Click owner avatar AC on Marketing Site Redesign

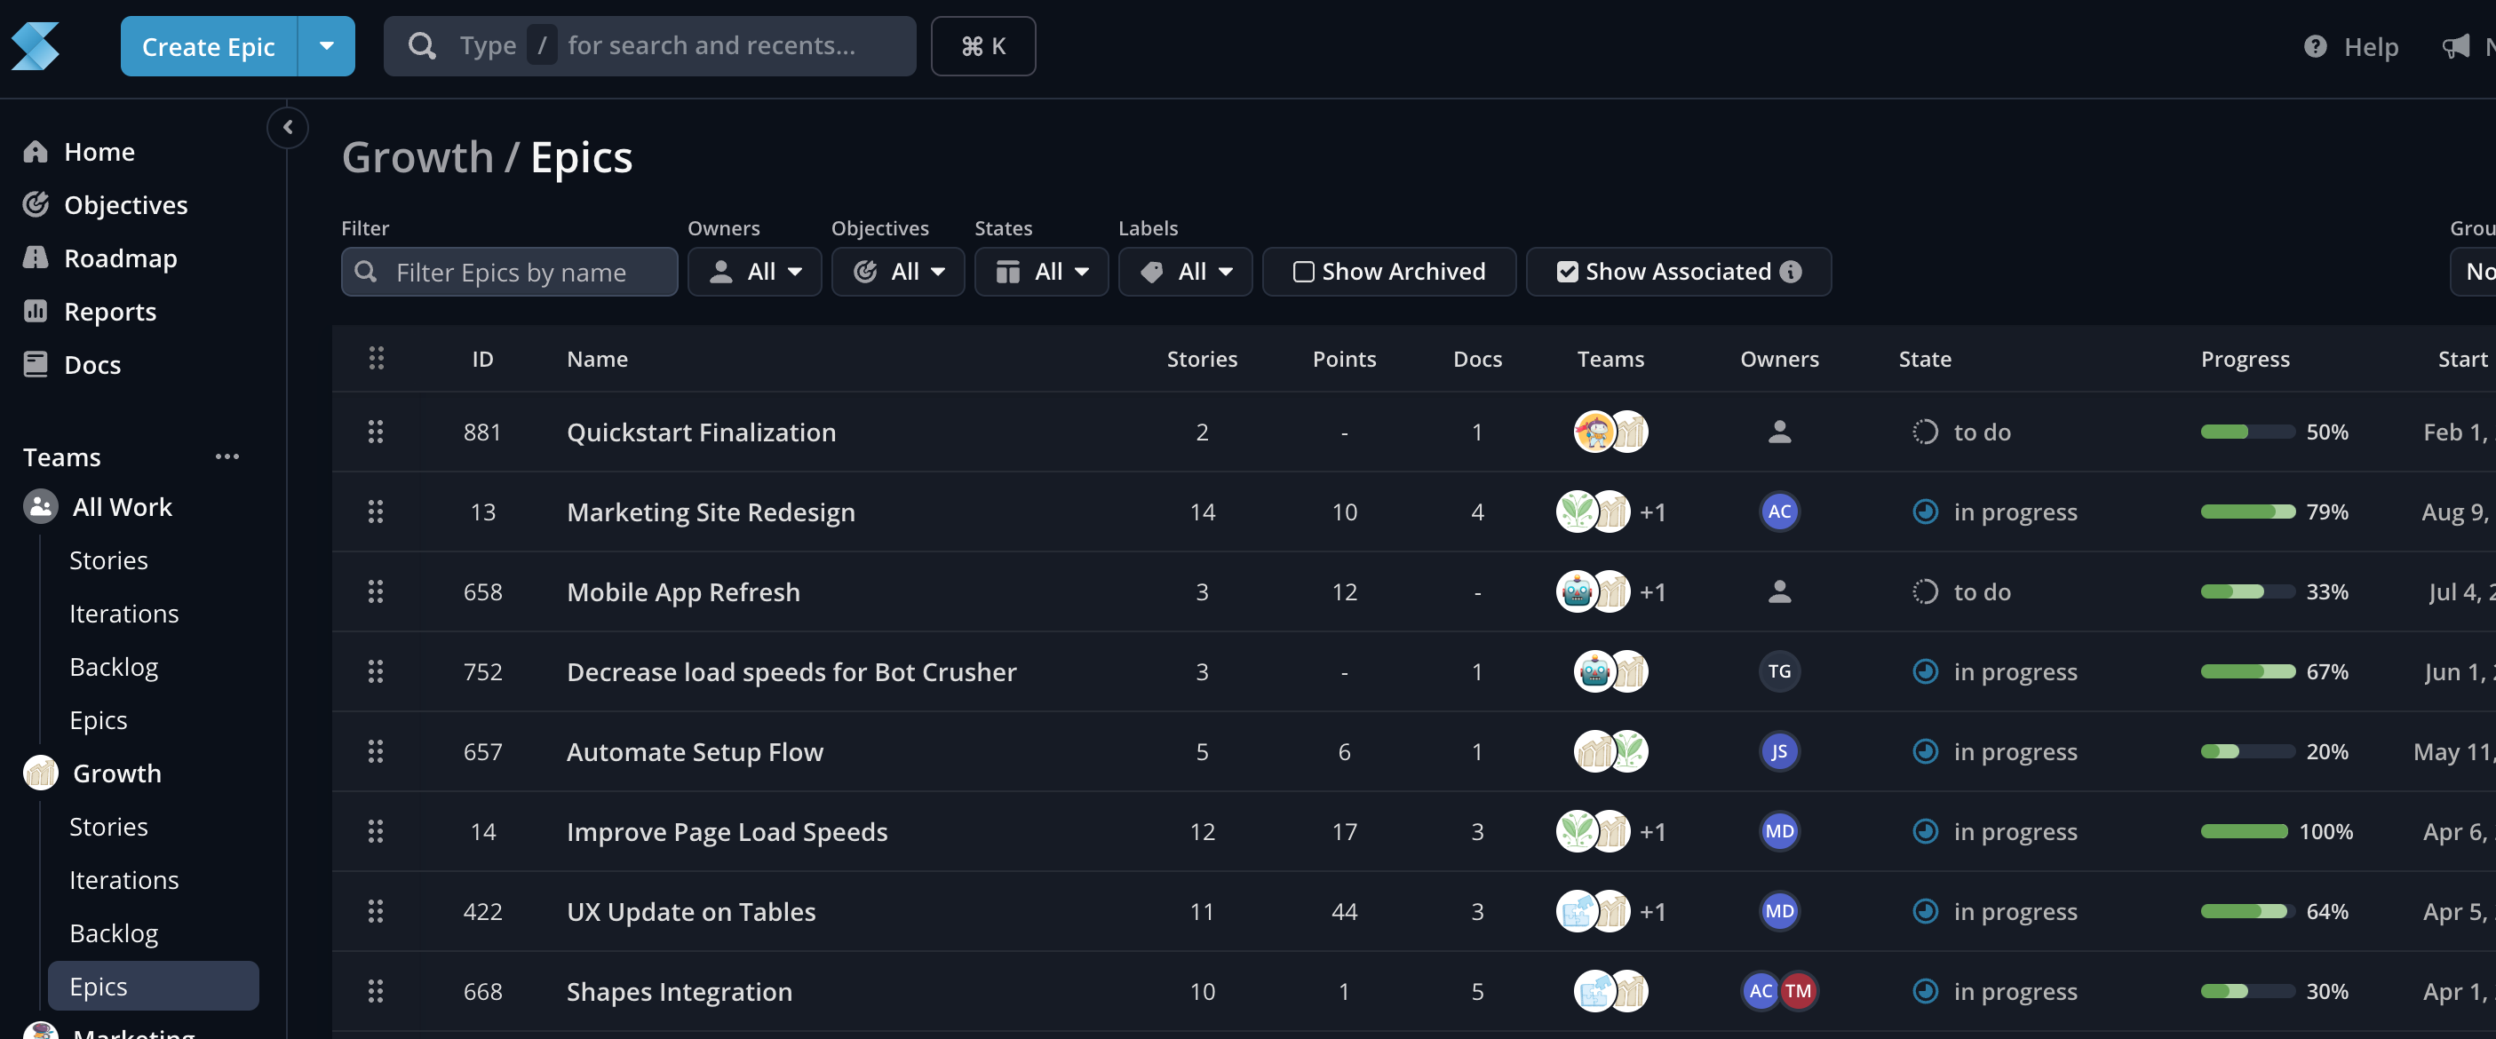(1779, 512)
